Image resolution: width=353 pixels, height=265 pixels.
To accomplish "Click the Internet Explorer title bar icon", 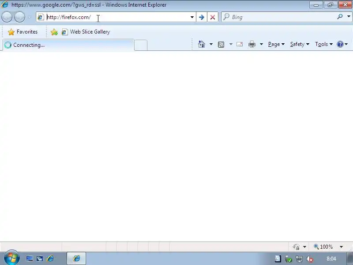I will point(4,4).
